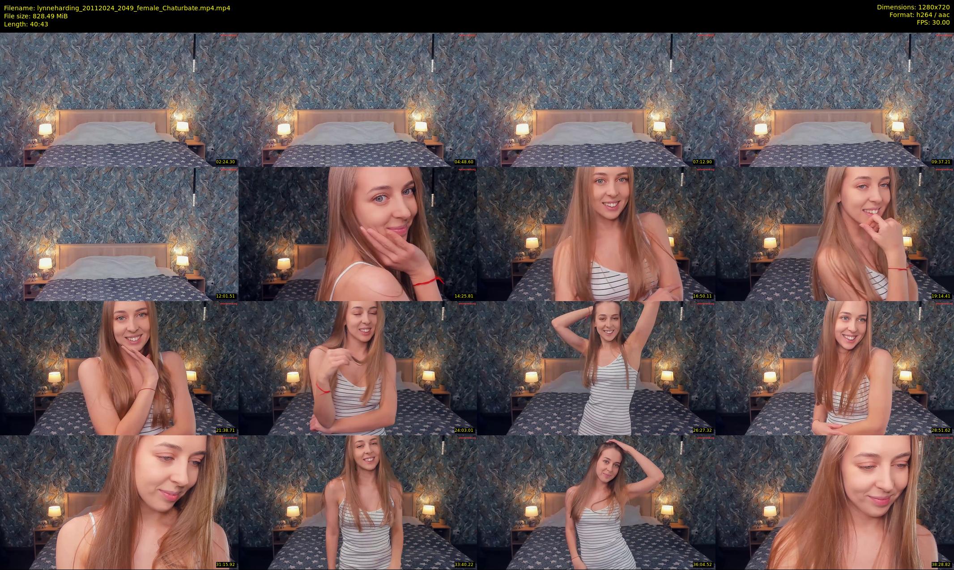Click the Filename text in the header
Screen dimensions: 954x570
click(x=117, y=8)
